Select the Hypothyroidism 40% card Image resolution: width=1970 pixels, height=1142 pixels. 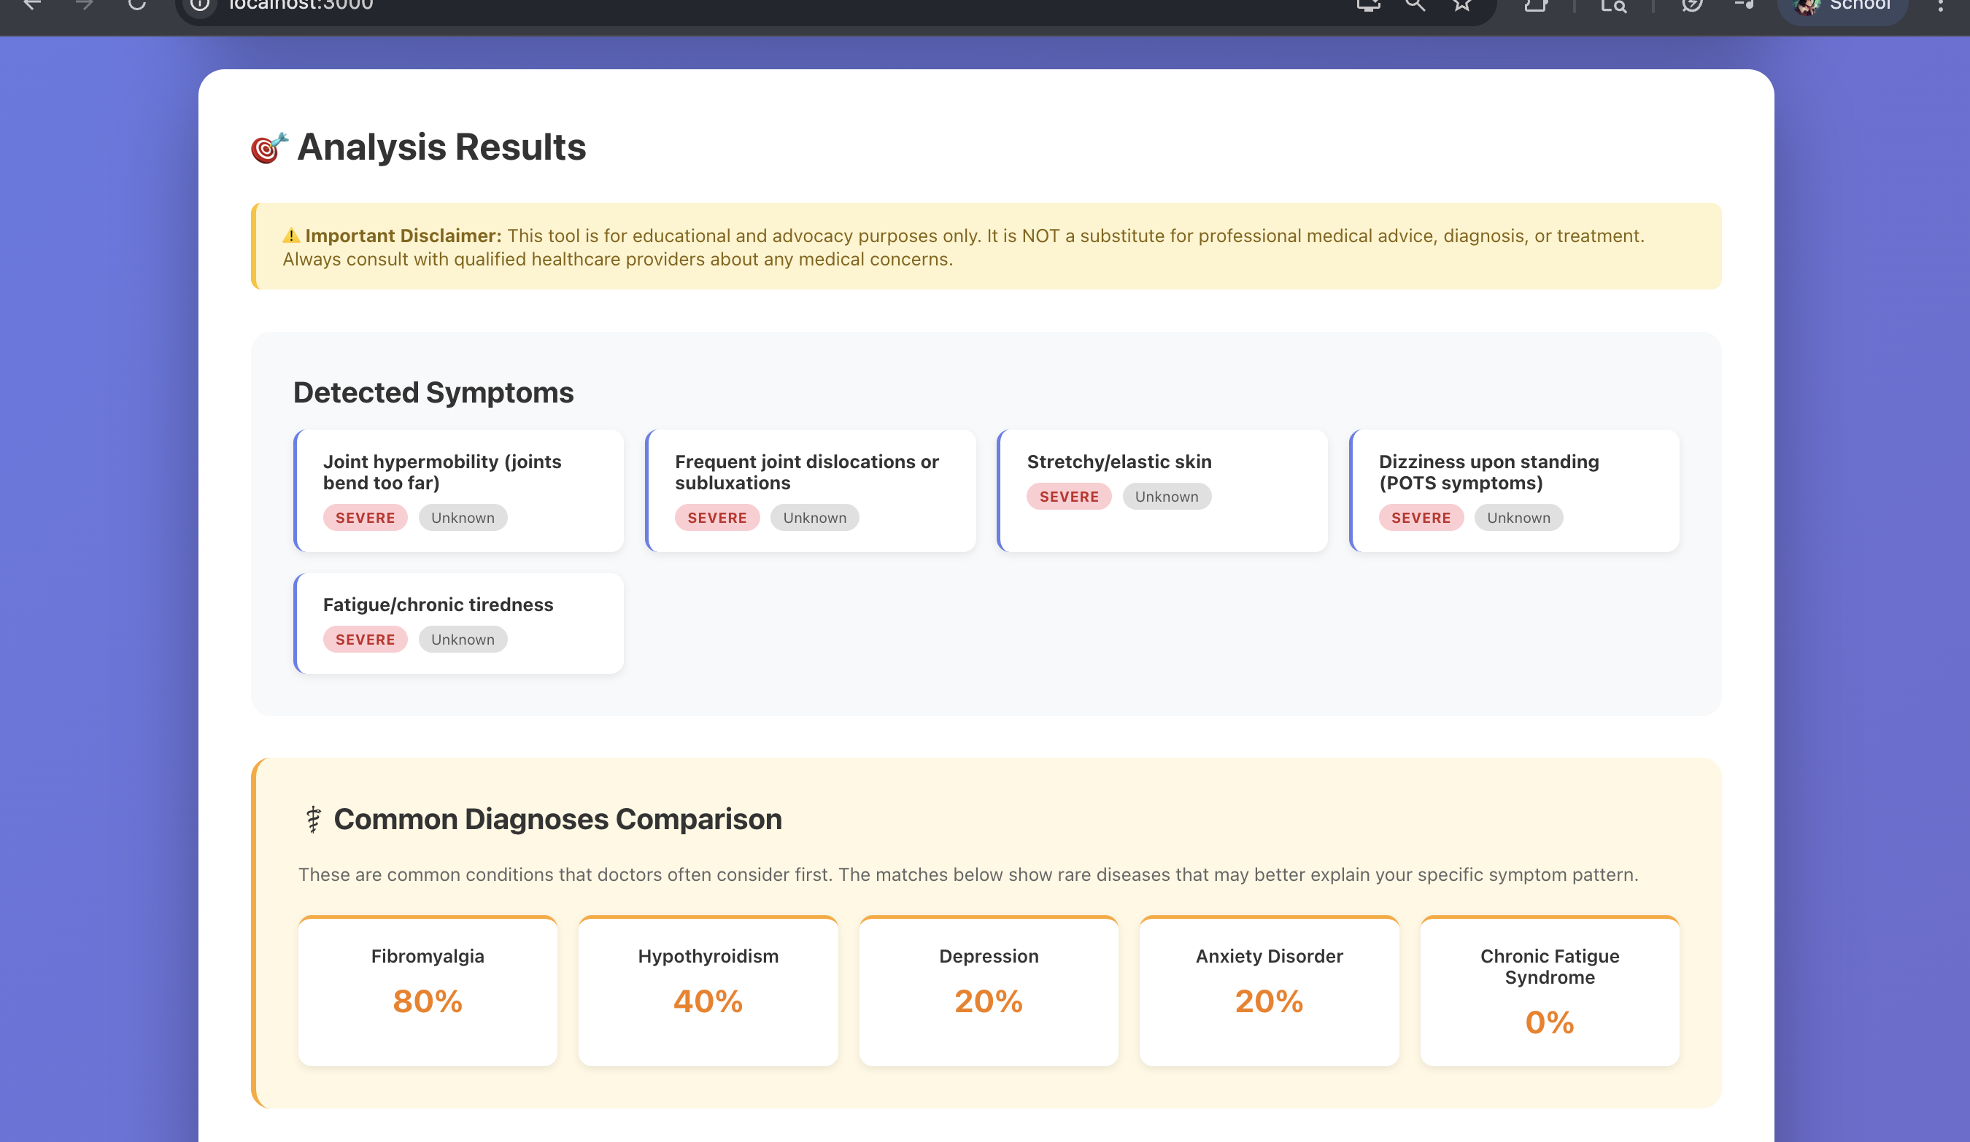coord(708,990)
